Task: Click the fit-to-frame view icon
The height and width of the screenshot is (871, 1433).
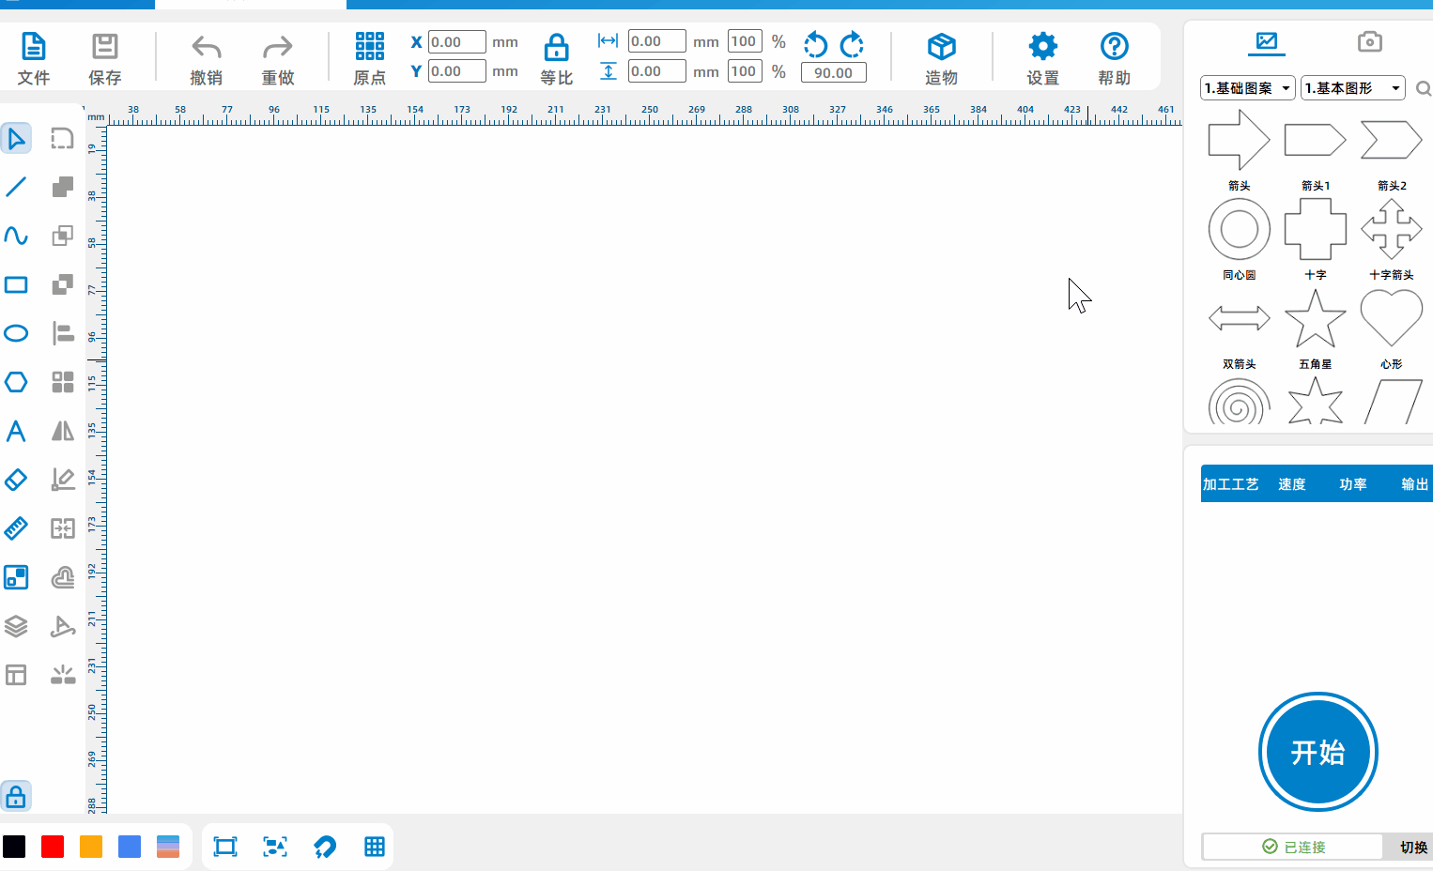Action: (225, 847)
